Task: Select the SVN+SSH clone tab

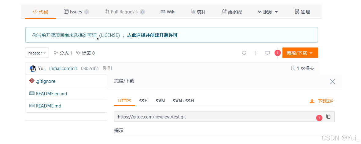Action: click(x=183, y=101)
